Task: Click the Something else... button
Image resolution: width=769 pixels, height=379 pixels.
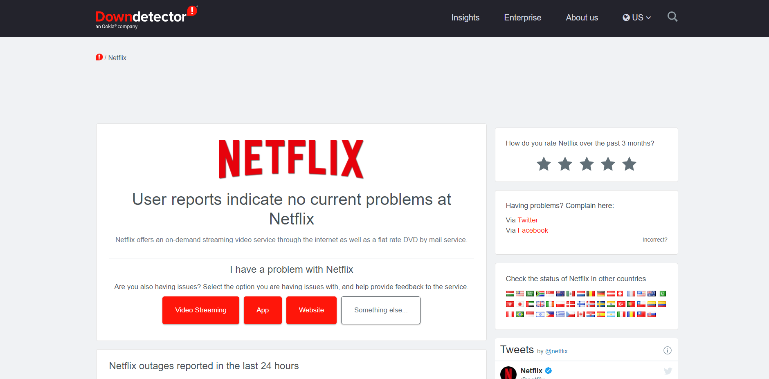Action: coord(381,310)
